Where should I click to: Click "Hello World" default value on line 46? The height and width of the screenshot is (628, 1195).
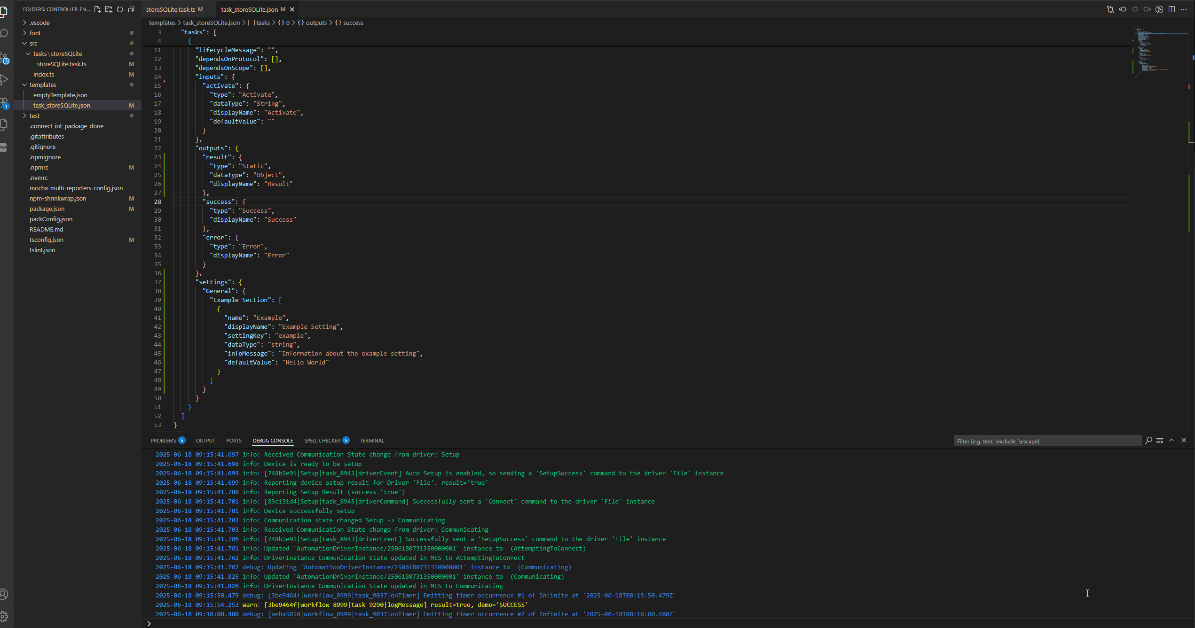[x=306, y=362]
